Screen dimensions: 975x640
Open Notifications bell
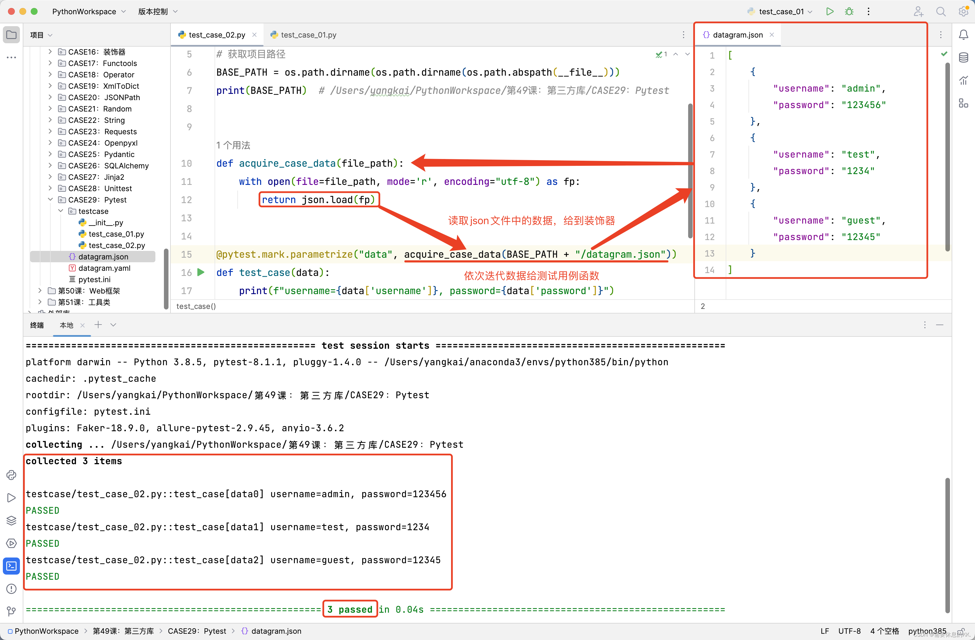(964, 35)
